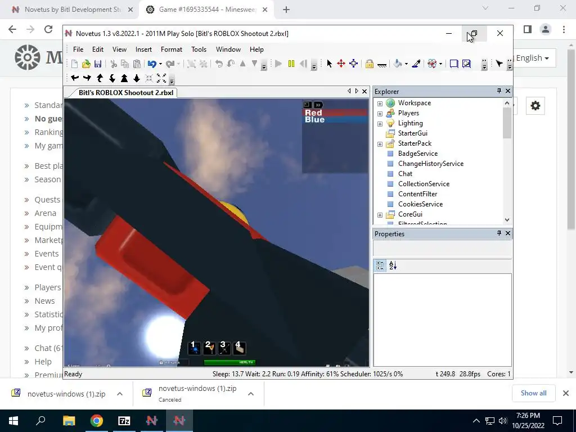576x432 pixels.
Task: Select backpack slot 4 in the game view
Action: 240,348
